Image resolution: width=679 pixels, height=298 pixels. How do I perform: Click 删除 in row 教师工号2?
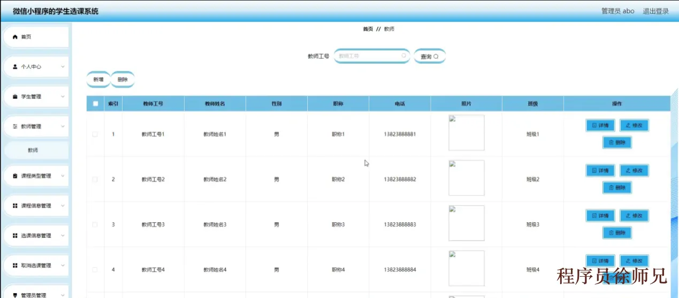(x=617, y=187)
